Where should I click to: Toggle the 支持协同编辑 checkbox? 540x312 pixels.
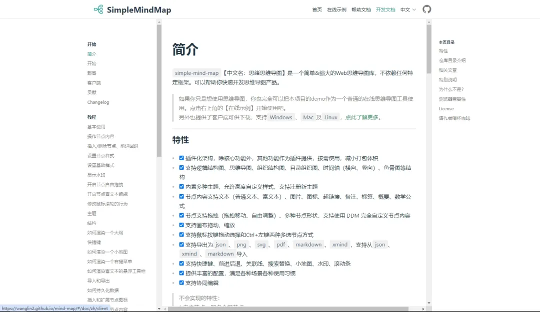click(x=181, y=283)
